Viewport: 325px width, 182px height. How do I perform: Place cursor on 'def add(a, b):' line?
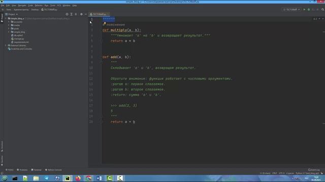tap(116, 57)
